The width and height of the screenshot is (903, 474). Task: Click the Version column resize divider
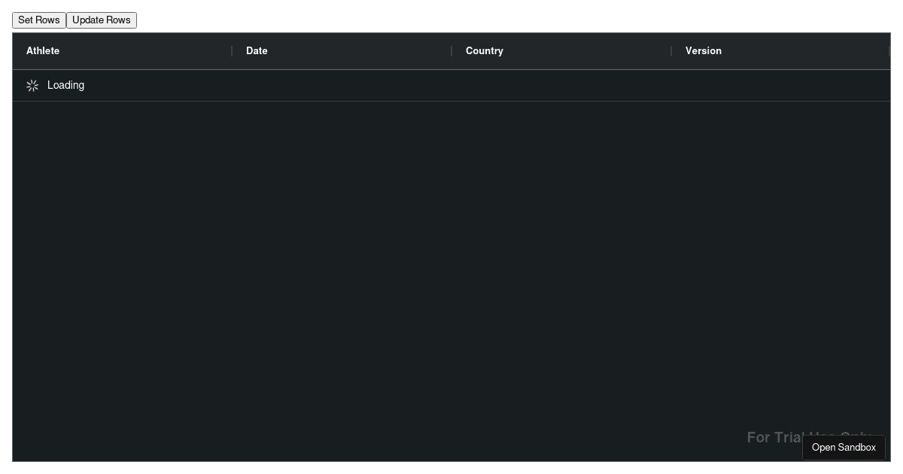point(890,51)
